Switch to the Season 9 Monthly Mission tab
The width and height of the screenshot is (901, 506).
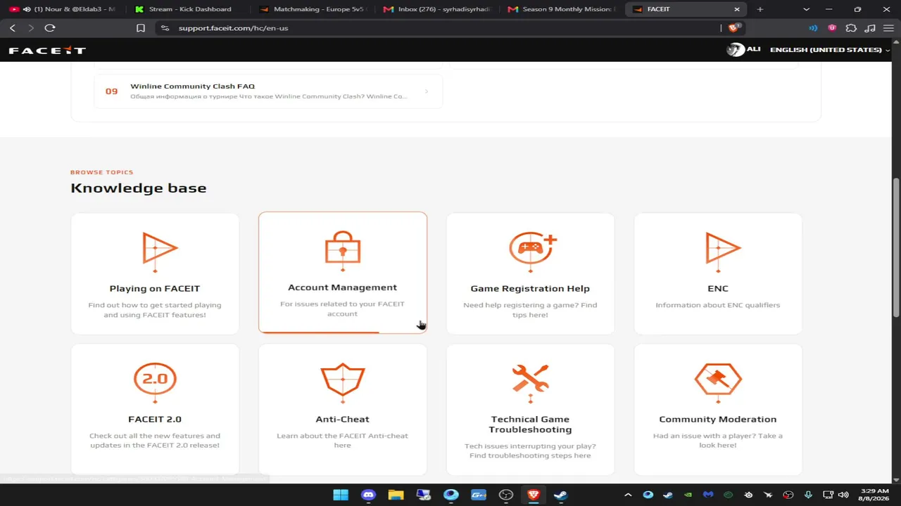click(x=561, y=9)
